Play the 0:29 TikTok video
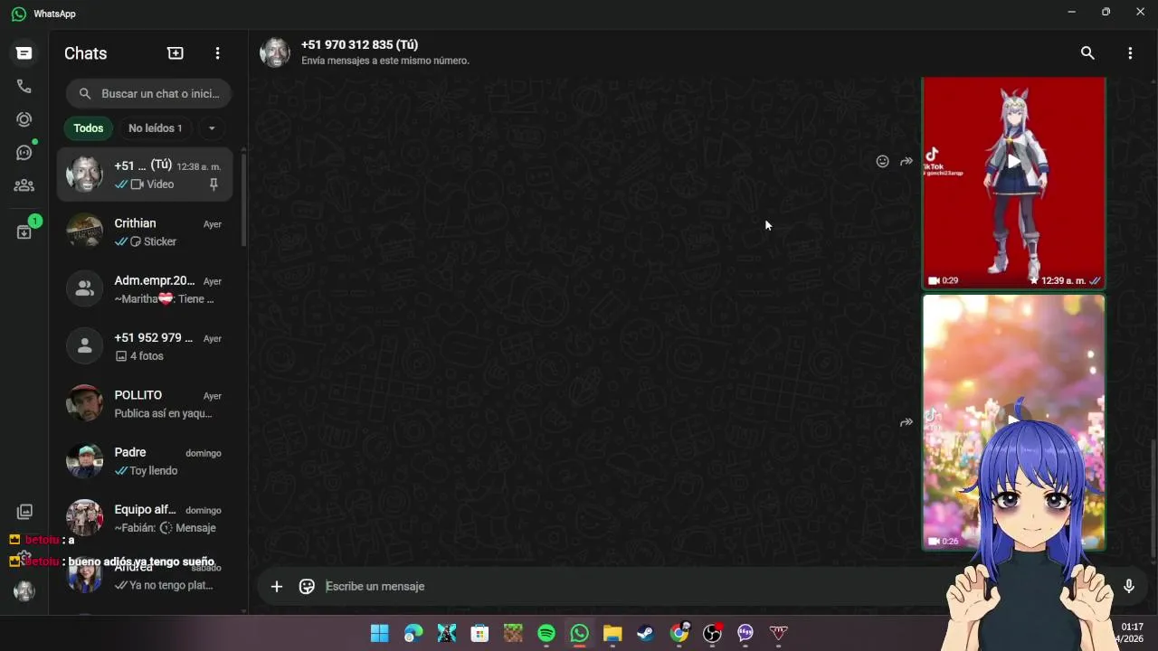The height and width of the screenshot is (651, 1158). [1013, 162]
